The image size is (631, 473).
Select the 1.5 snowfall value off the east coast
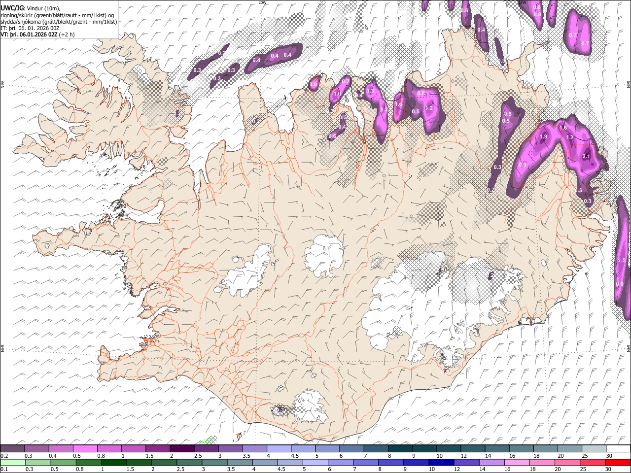coord(622,260)
